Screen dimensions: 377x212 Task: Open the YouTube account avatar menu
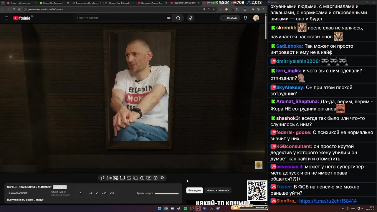pos(256,18)
